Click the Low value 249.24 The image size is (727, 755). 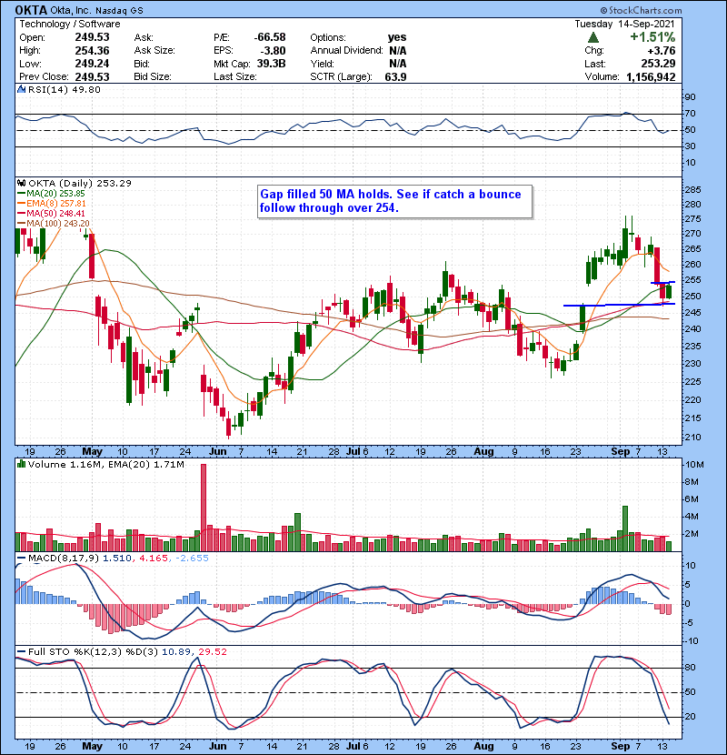coord(92,64)
